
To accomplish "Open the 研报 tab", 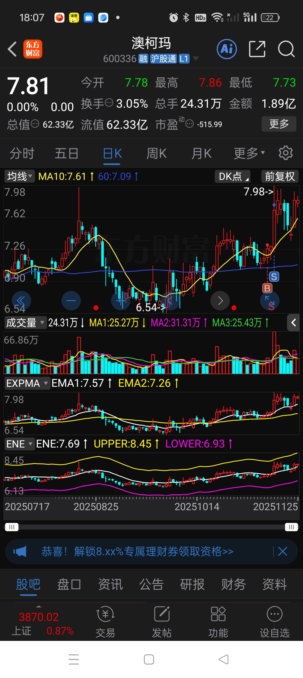I will pos(192,584).
